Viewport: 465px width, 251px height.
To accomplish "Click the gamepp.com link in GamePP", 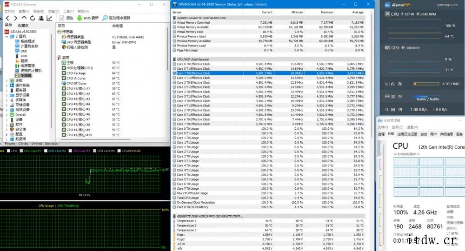I will point(447,5).
